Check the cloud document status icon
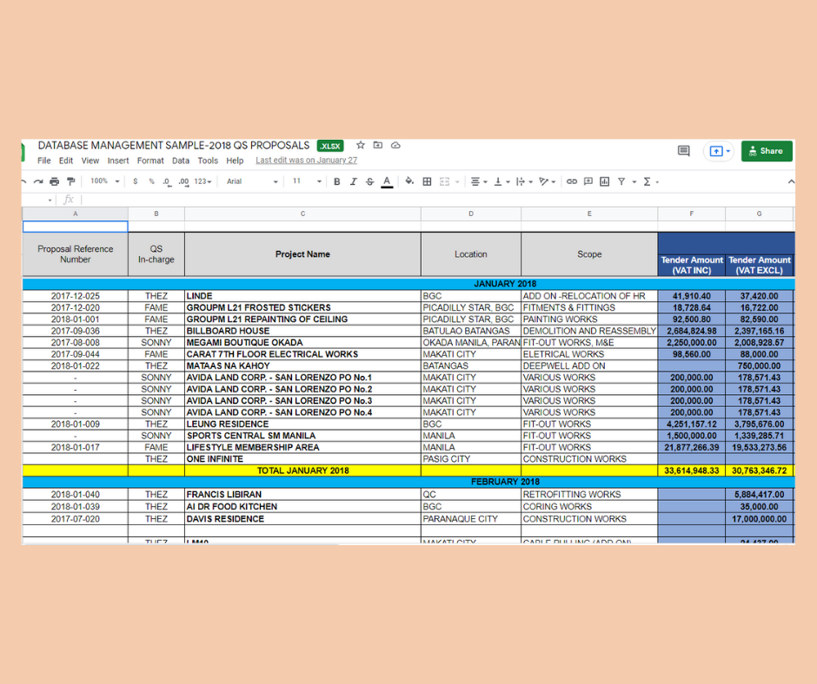This screenshot has height=684, width=817. [395, 145]
